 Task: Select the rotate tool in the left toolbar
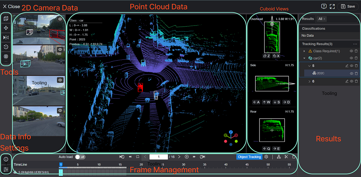click(x=6, y=47)
